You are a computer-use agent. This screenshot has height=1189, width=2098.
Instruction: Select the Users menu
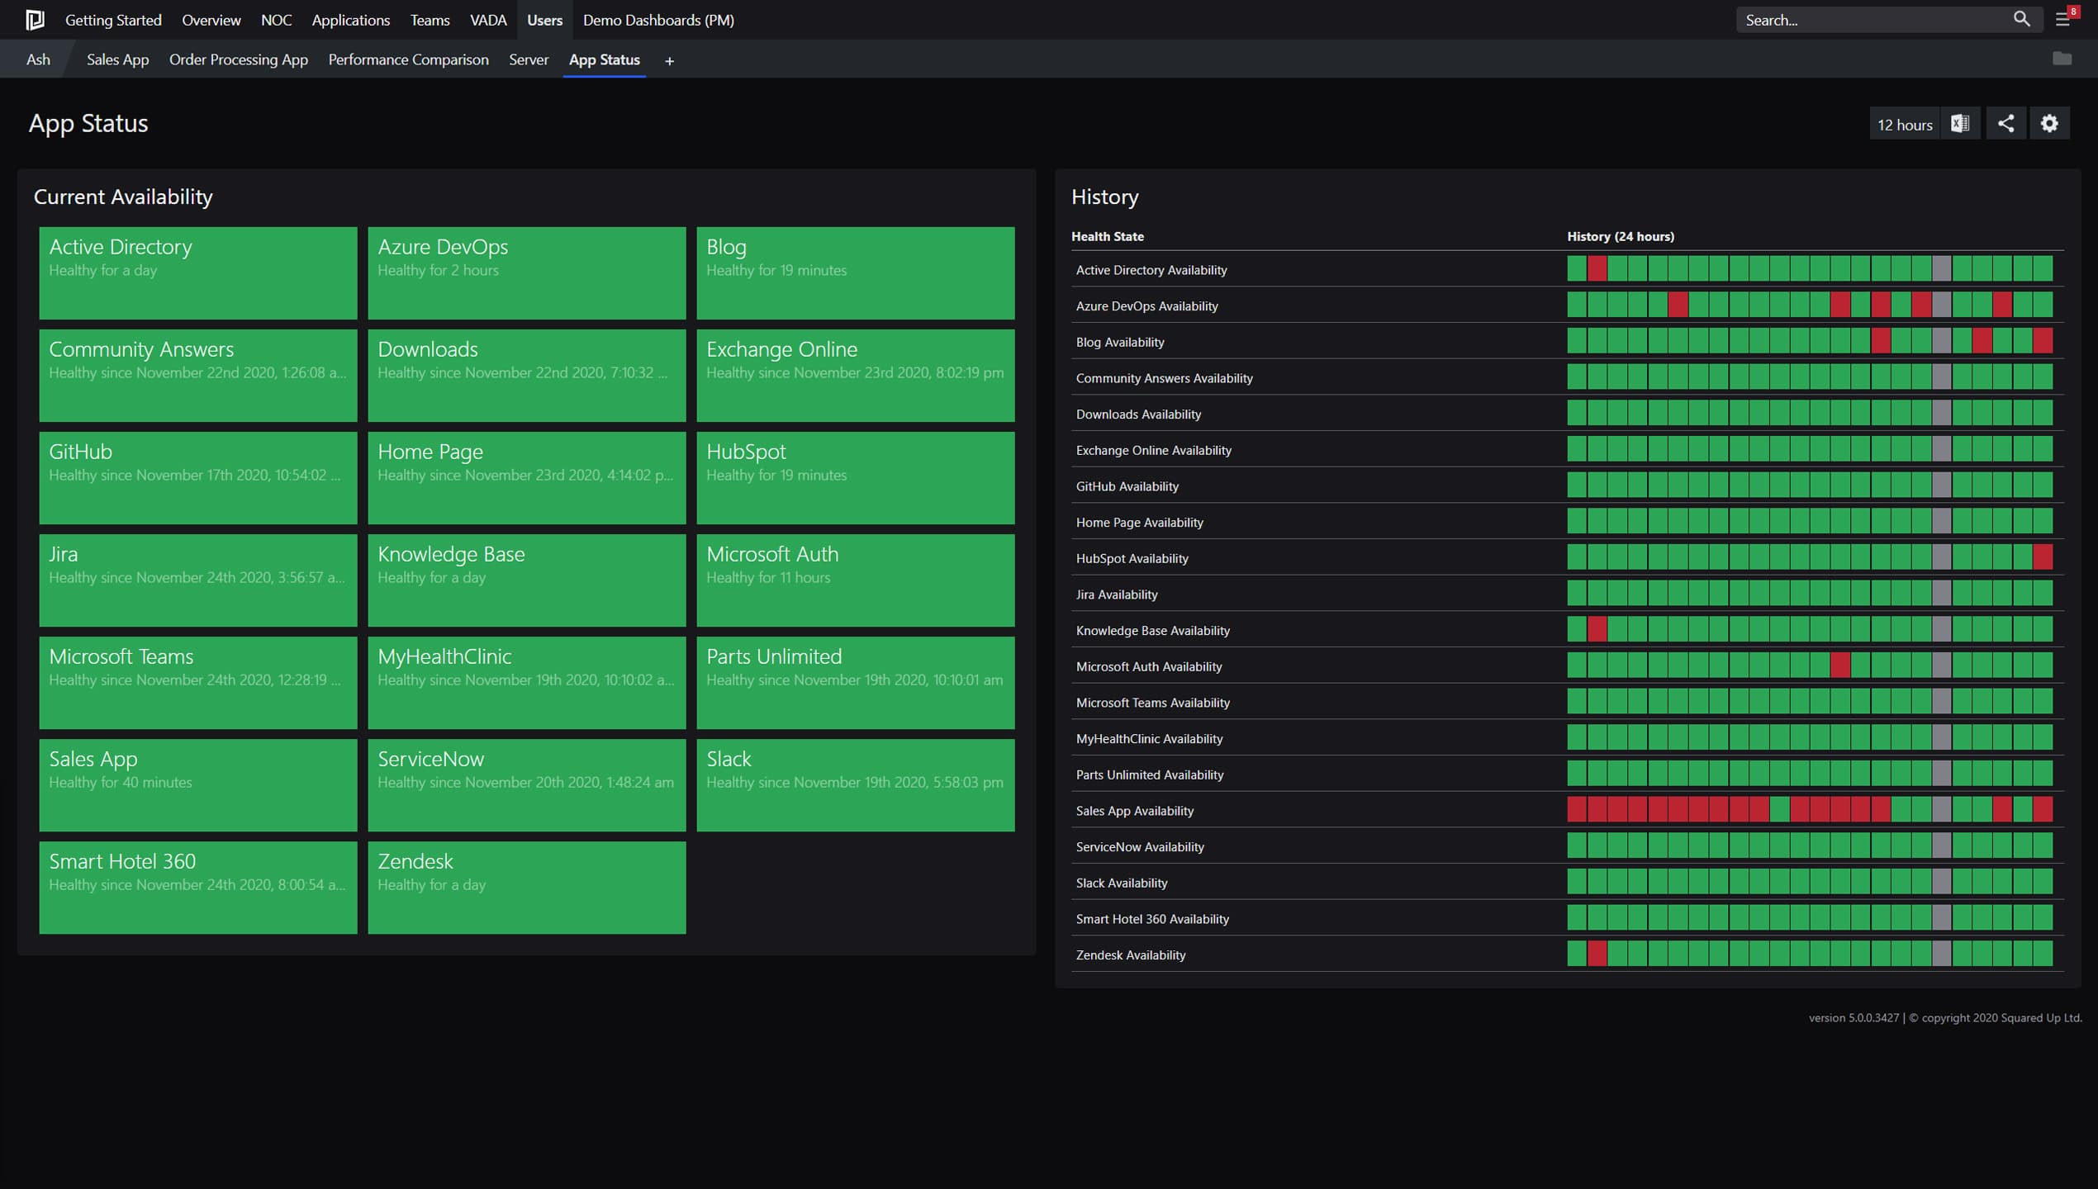(544, 20)
